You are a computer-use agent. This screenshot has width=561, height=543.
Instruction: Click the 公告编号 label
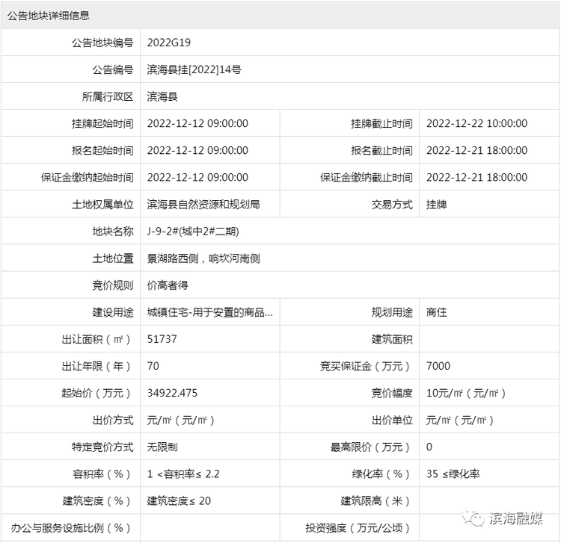113,69
